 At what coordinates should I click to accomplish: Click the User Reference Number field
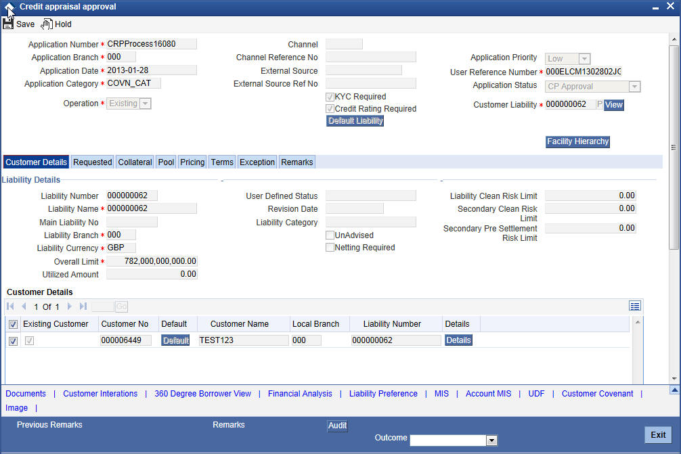(584, 72)
